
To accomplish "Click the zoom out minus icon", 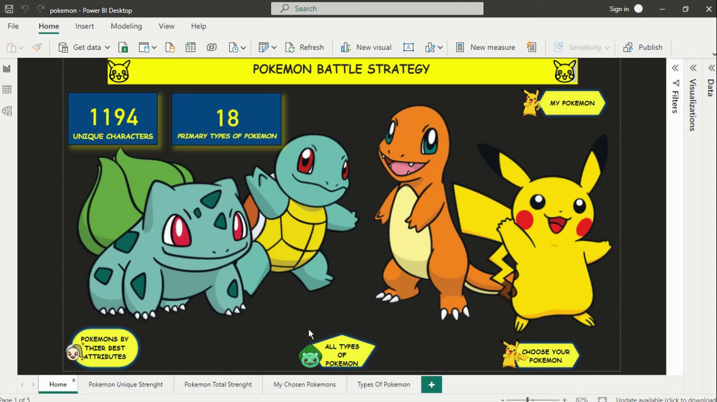I will [x=503, y=400].
